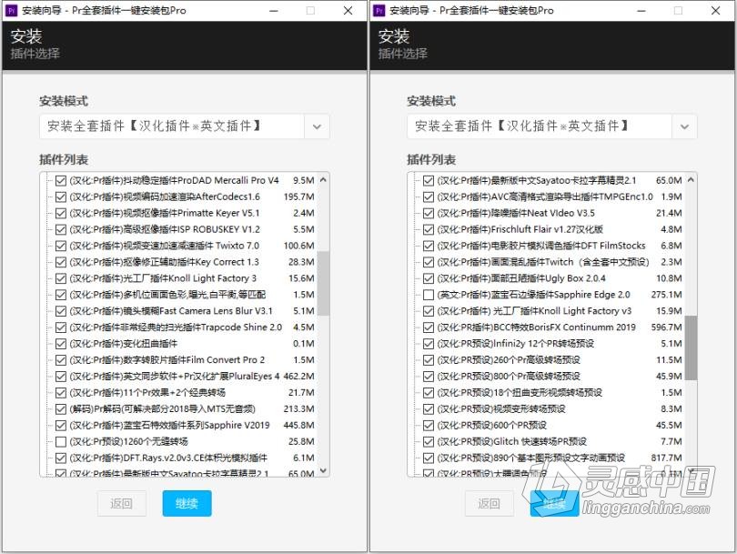Select 800个Pr高级转场预设 list row
Viewport: 737px width, 554px height.
coord(553,377)
